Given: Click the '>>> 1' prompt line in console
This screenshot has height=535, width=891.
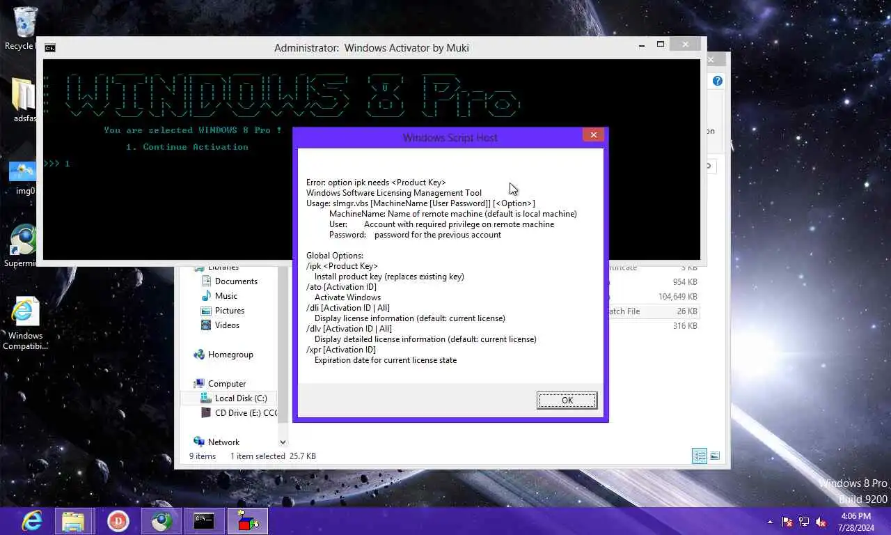Looking at the screenshot, I should pyautogui.click(x=56, y=164).
